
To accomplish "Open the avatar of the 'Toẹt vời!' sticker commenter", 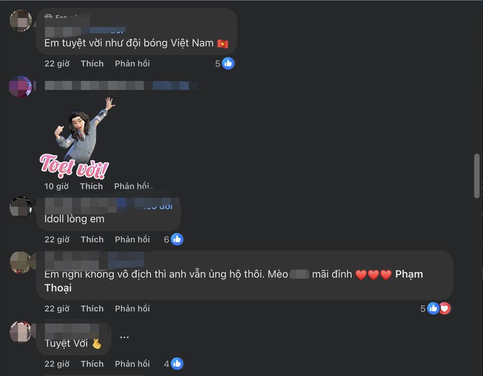I will pyautogui.click(x=20, y=87).
